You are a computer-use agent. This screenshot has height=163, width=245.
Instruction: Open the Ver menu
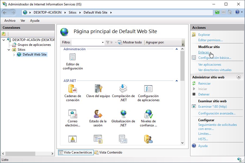[23, 21]
